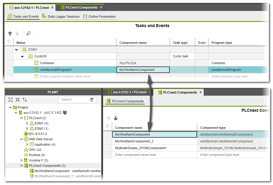
Task: Click the Search field in PLANT panel
Action: pyautogui.click(x=73, y=100)
